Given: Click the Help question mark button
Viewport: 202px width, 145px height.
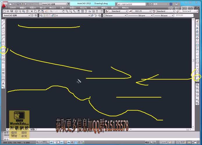Looking at the screenshot, I should tap(176, 4).
